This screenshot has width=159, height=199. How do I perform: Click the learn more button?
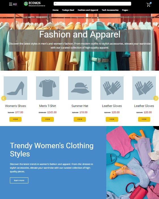coord(19,180)
